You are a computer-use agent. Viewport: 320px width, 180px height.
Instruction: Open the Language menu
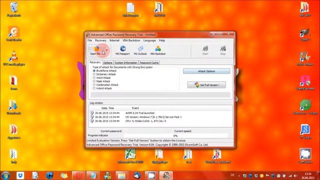(x=149, y=40)
